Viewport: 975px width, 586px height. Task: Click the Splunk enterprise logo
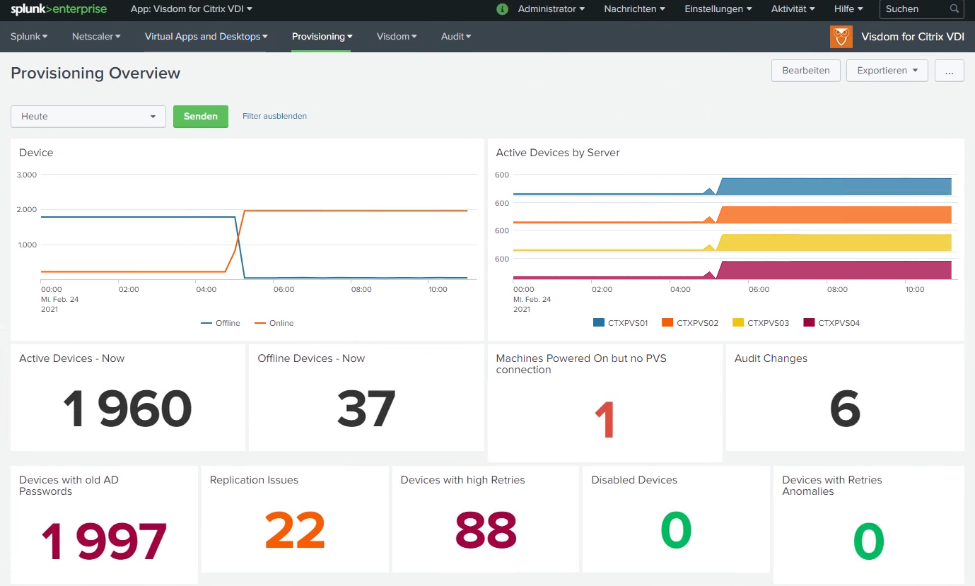point(59,9)
